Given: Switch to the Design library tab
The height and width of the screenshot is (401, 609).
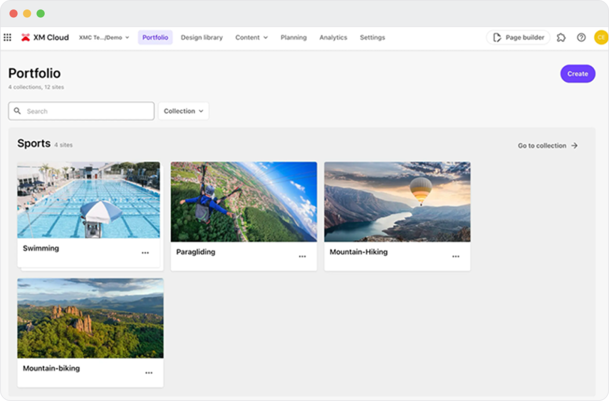Looking at the screenshot, I should tap(202, 37).
